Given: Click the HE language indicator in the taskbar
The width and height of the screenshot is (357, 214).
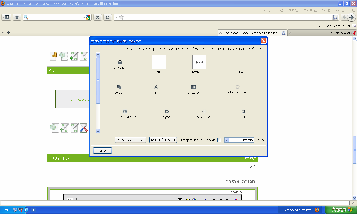Looking at the screenshot, I should point(33,210).
